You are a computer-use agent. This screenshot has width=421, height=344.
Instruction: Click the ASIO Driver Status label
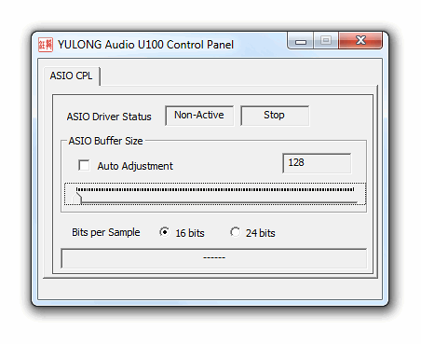[109, 117]
